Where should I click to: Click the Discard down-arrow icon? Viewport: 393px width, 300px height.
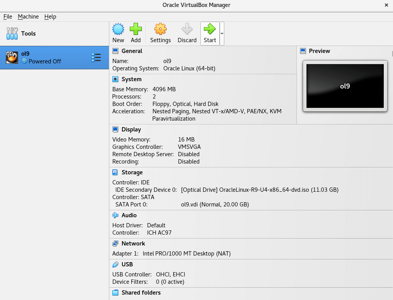pos(187,29)
